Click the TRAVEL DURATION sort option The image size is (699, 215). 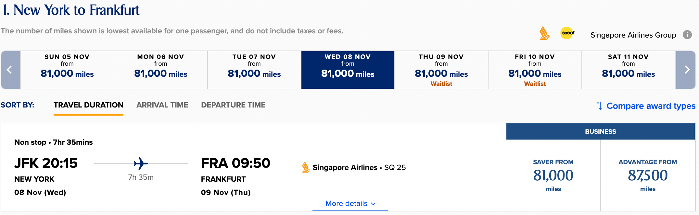(x=88, y=105)
